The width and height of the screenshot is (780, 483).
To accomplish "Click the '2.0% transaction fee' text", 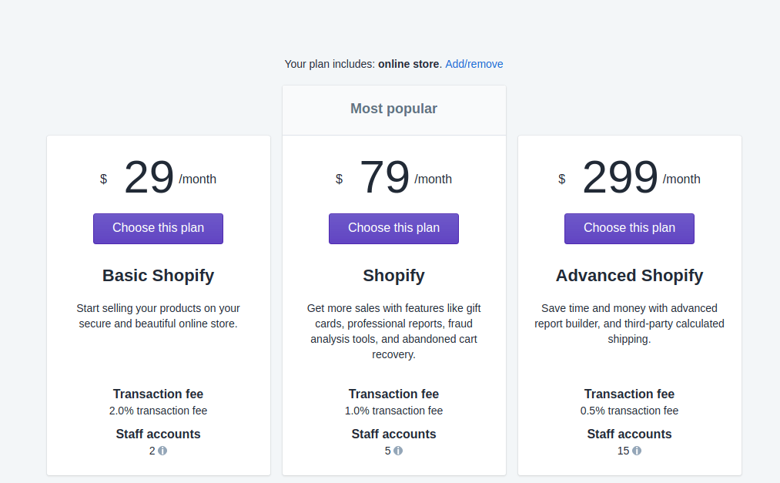I will pyautogui.click(x=158, y=411).
